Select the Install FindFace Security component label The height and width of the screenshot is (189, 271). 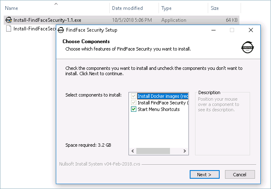pyautogui.click(x=163, y=103)
